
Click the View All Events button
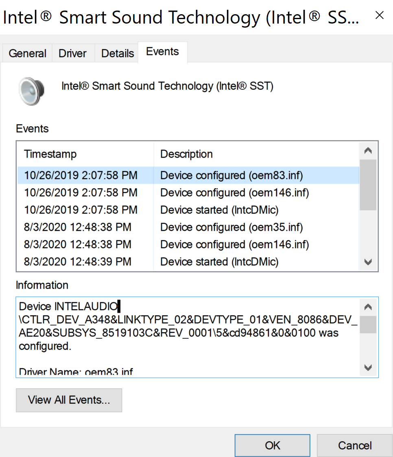coord(69,400)
